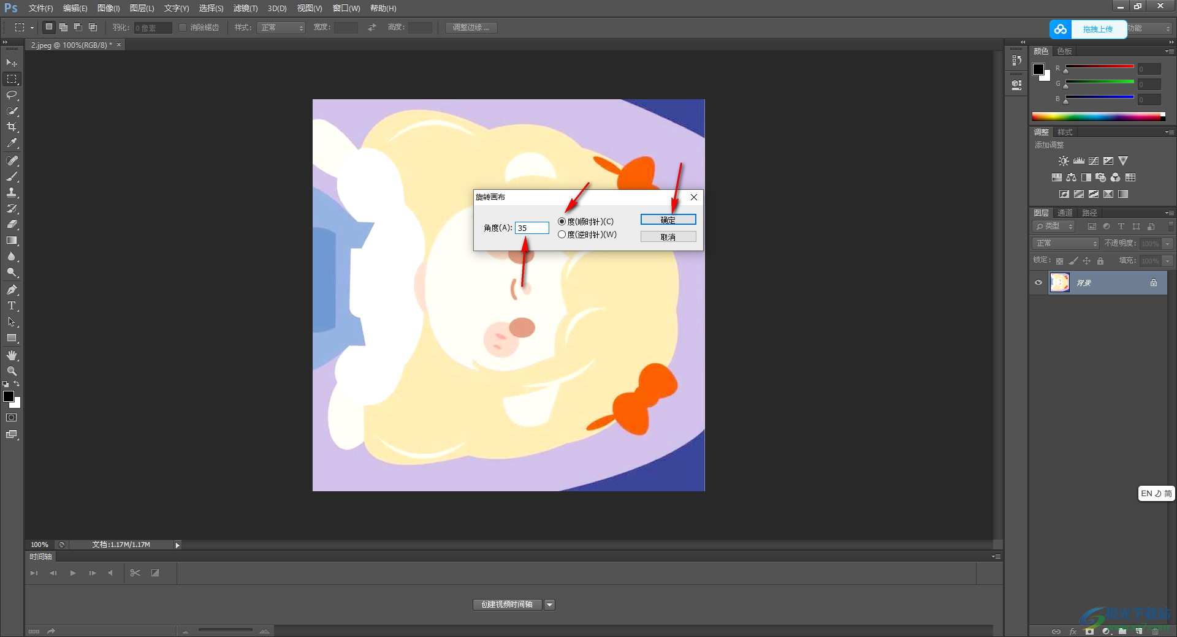Toggle lock image pixels brush icon
The image size is (1177, 637).
1073,261
